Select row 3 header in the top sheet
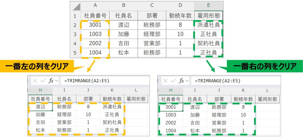Image resolution: width=303 pixels, height=137 pixels. (75, 34)
